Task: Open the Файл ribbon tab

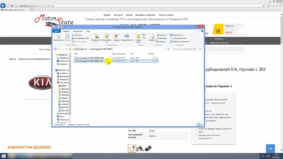Action: click(57, 31)
